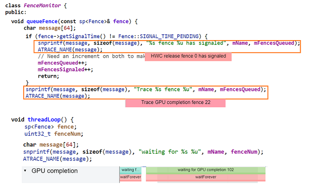Select the GPU completion track label
Screen dimensions: 322x187
[x=55, y=171]
